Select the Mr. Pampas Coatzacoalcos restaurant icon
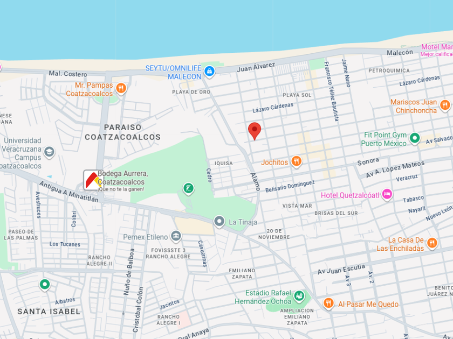Viewport: 453px width, 339px height. (x=121, y=88)
